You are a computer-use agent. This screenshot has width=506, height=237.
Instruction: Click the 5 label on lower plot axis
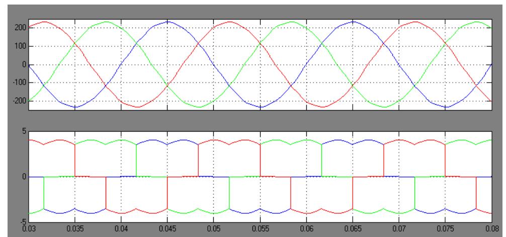24,131
